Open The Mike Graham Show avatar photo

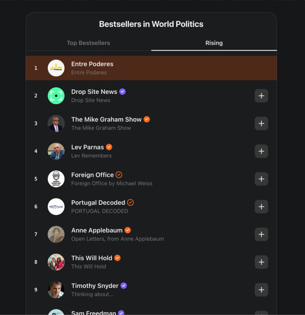coord(56,123)
